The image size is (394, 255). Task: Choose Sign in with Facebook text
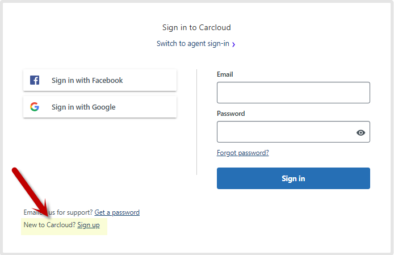[87, 81]
